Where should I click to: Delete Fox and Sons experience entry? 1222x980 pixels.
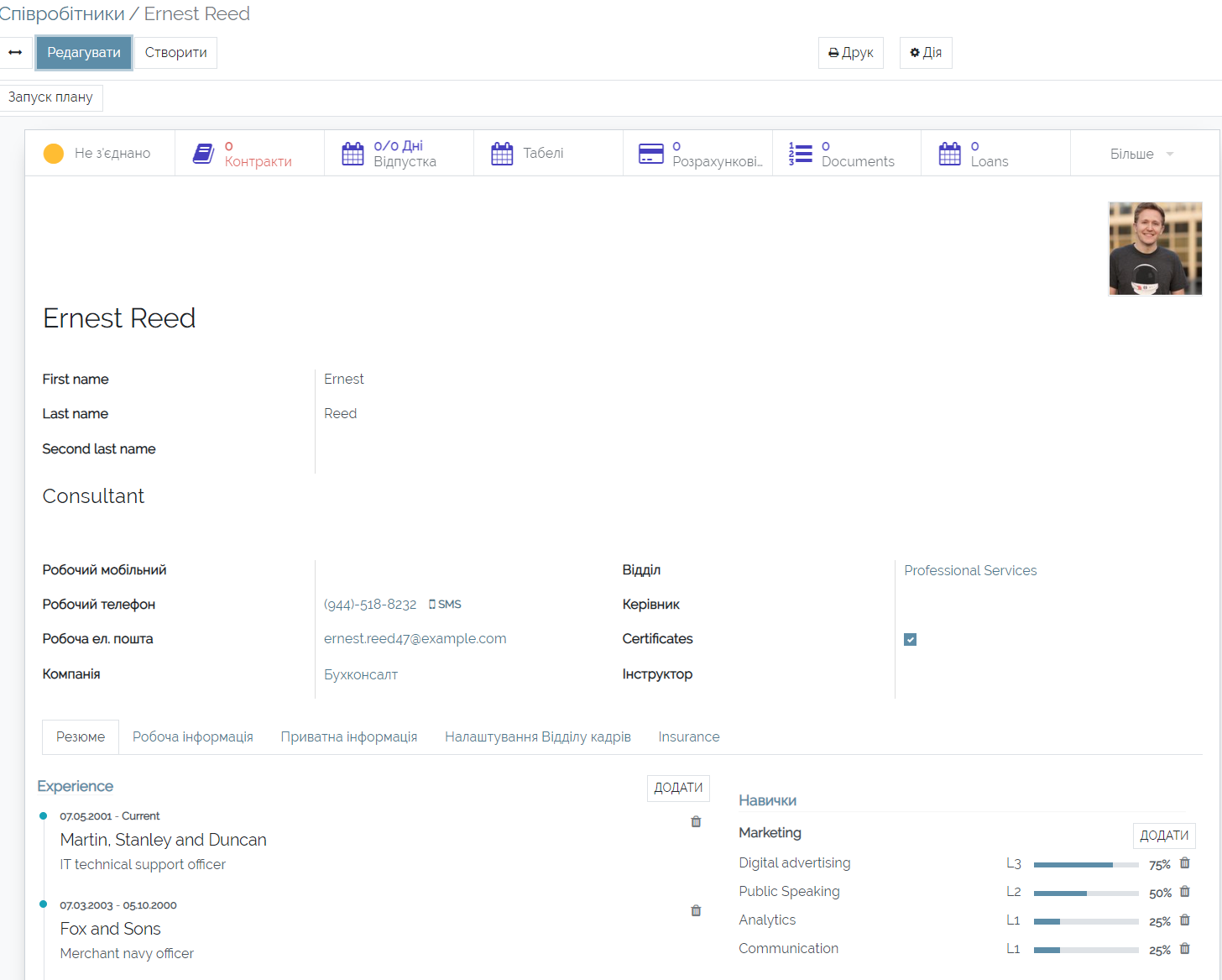tap(696, 910)
